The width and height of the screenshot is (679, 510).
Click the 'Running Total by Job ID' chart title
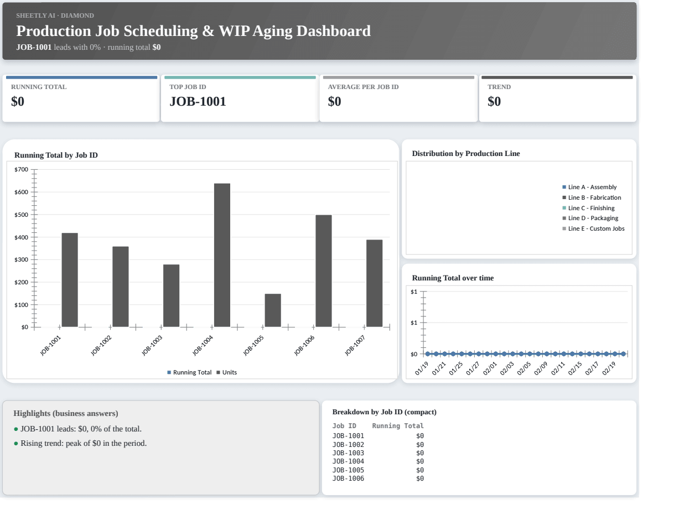pos(56,155)
